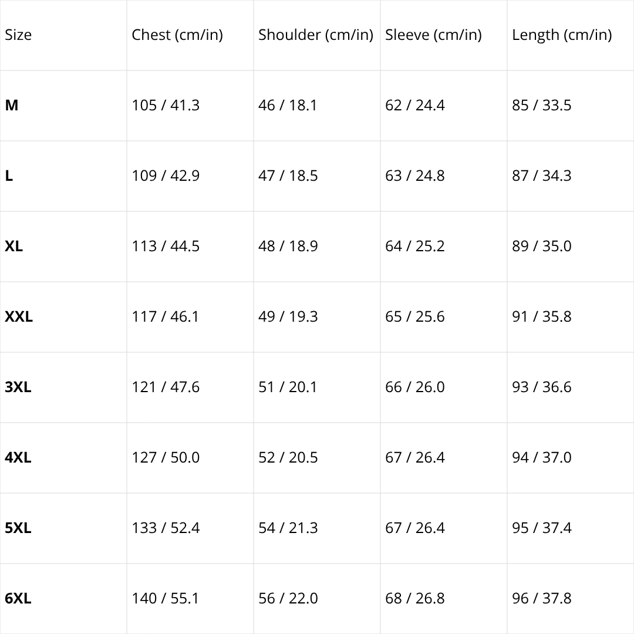Click shoulder value 54 / 21.3
The height and width of the screenshot is (634, 634).
[x=288, y=528]
